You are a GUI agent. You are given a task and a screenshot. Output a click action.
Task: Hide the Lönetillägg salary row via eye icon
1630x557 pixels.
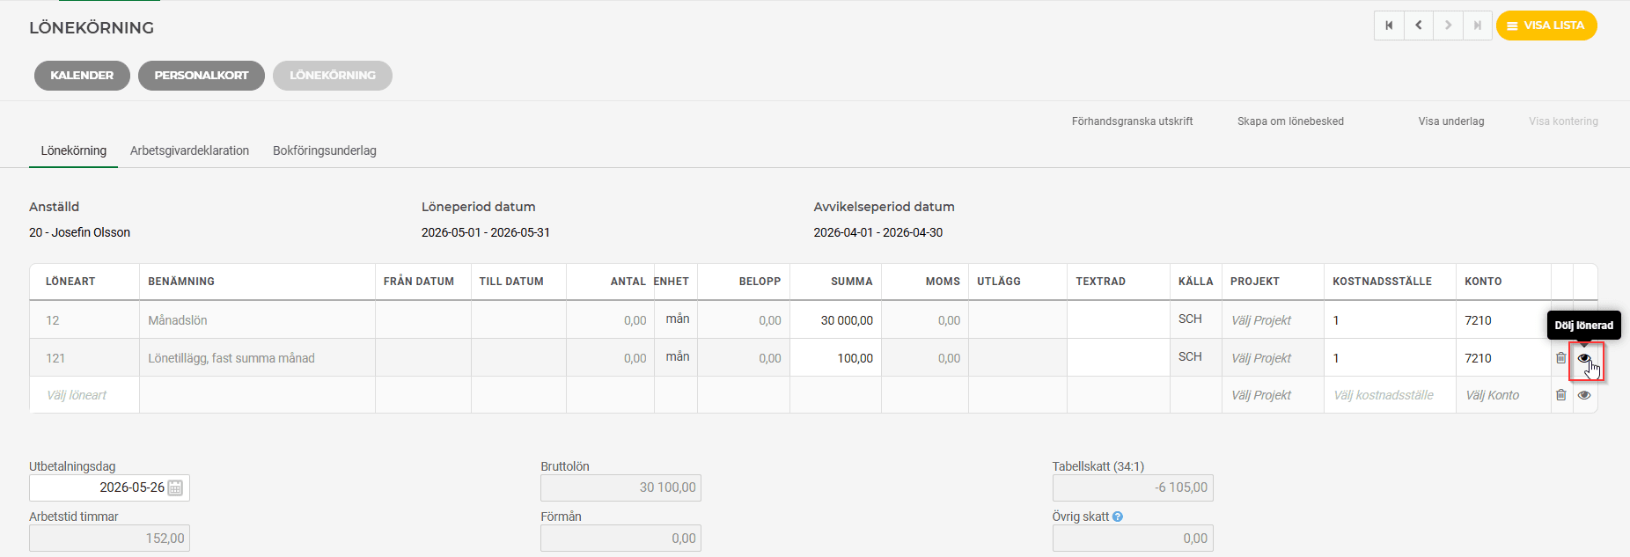(1584, 358)
